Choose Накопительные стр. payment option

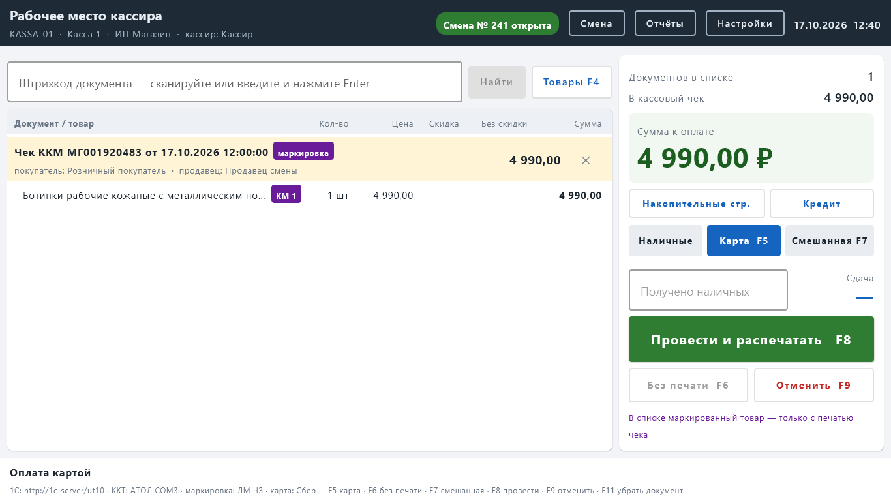[x=697, y=204]
